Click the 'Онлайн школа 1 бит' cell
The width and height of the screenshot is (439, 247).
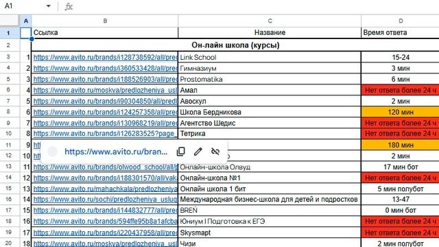pos(270,189)
